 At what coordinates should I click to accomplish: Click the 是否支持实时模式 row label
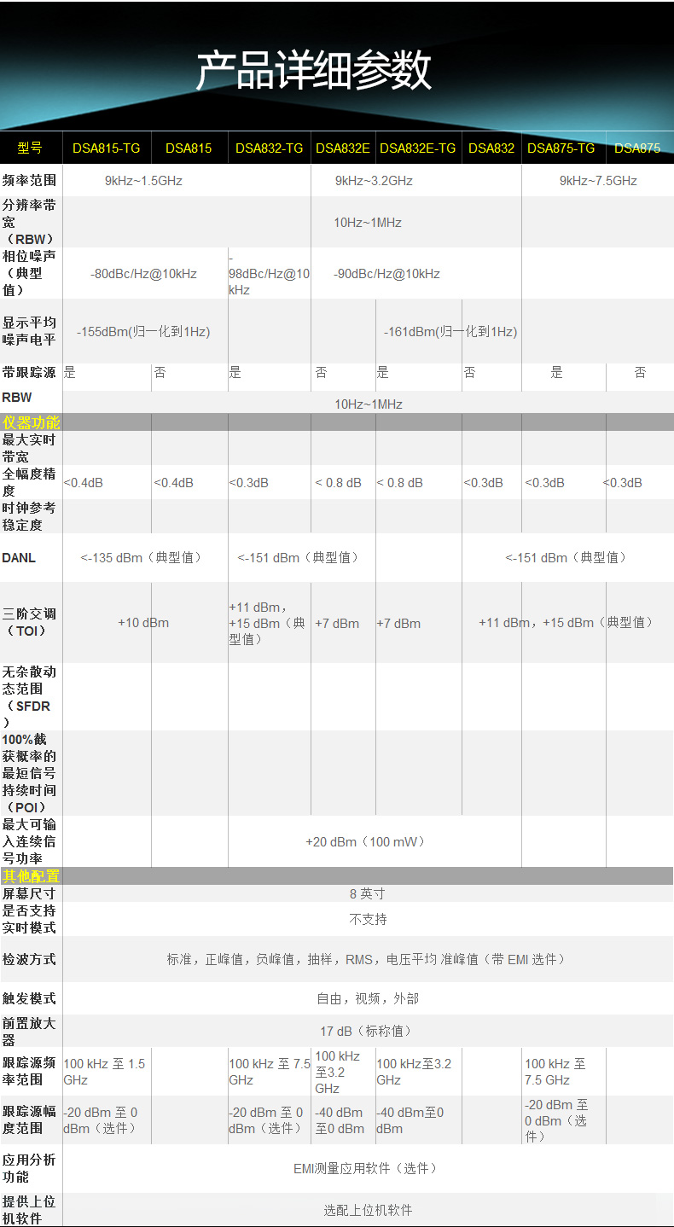pos(29,919)
